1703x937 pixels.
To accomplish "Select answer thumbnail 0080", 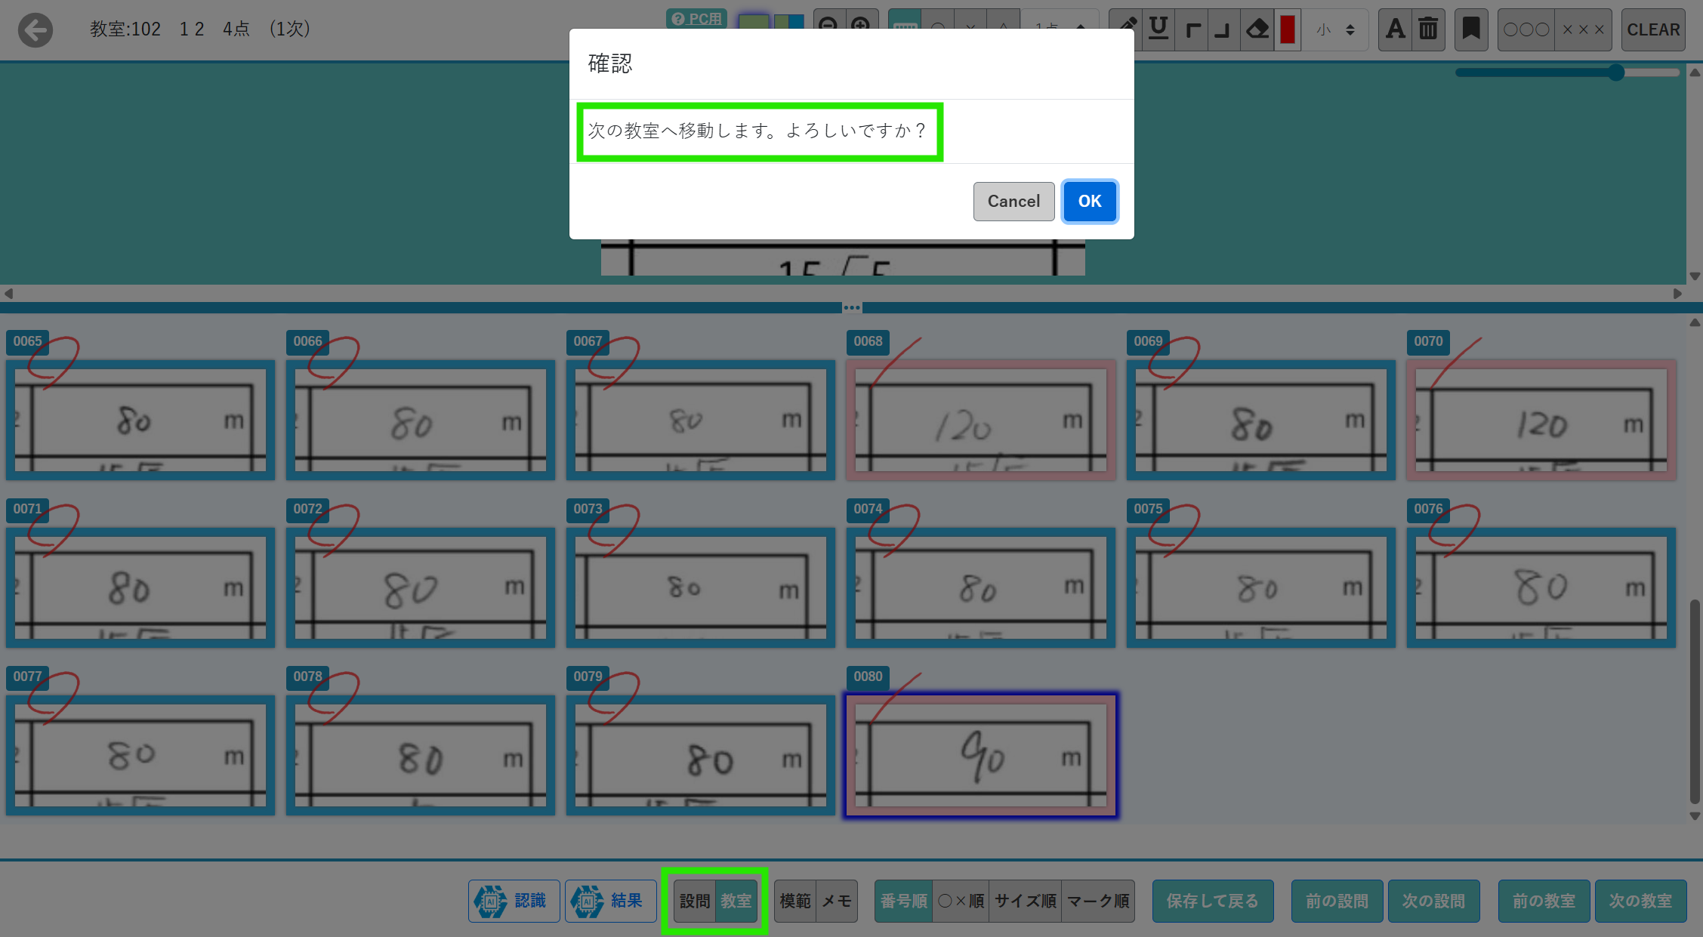I will point(980,756).
